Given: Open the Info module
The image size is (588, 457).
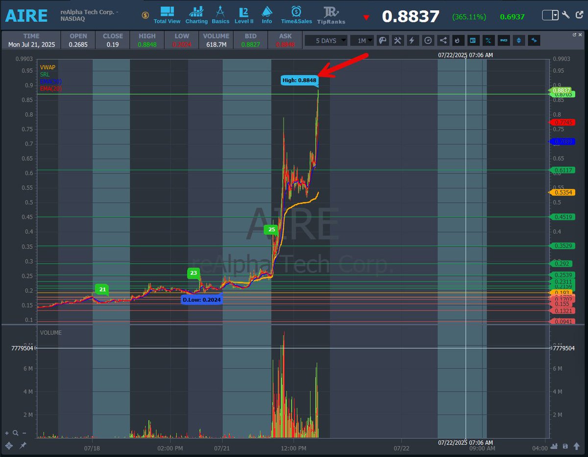Looking at the screenshot, I should click(x=267, y=15).
